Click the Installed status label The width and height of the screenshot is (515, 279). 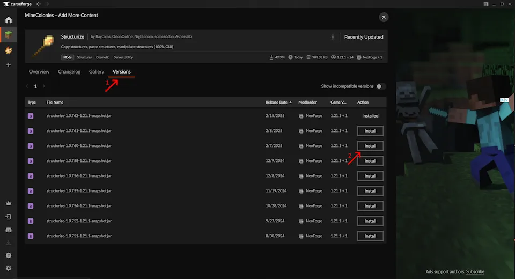click(x=370, y=116)
